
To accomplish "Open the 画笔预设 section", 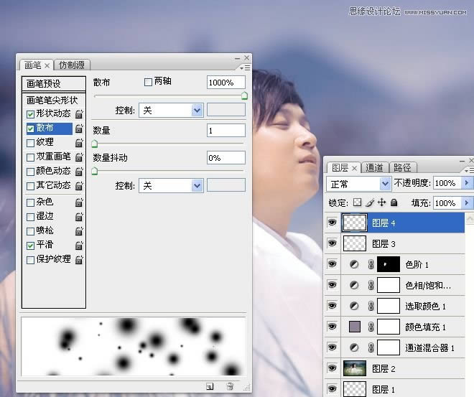I will pos(54,83).
